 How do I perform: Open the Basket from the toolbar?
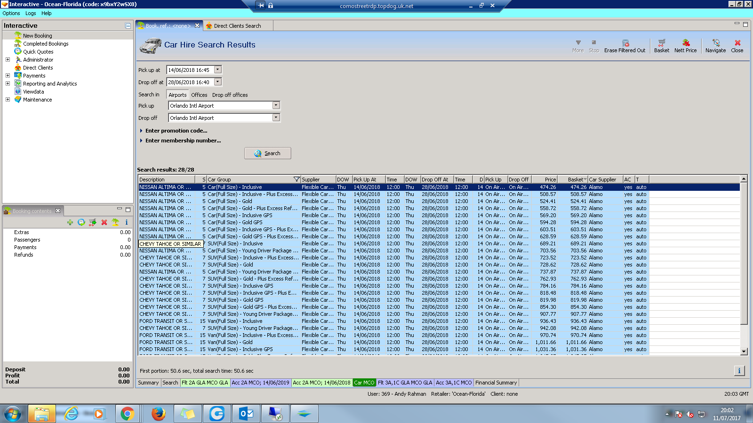tap(661, 43)
